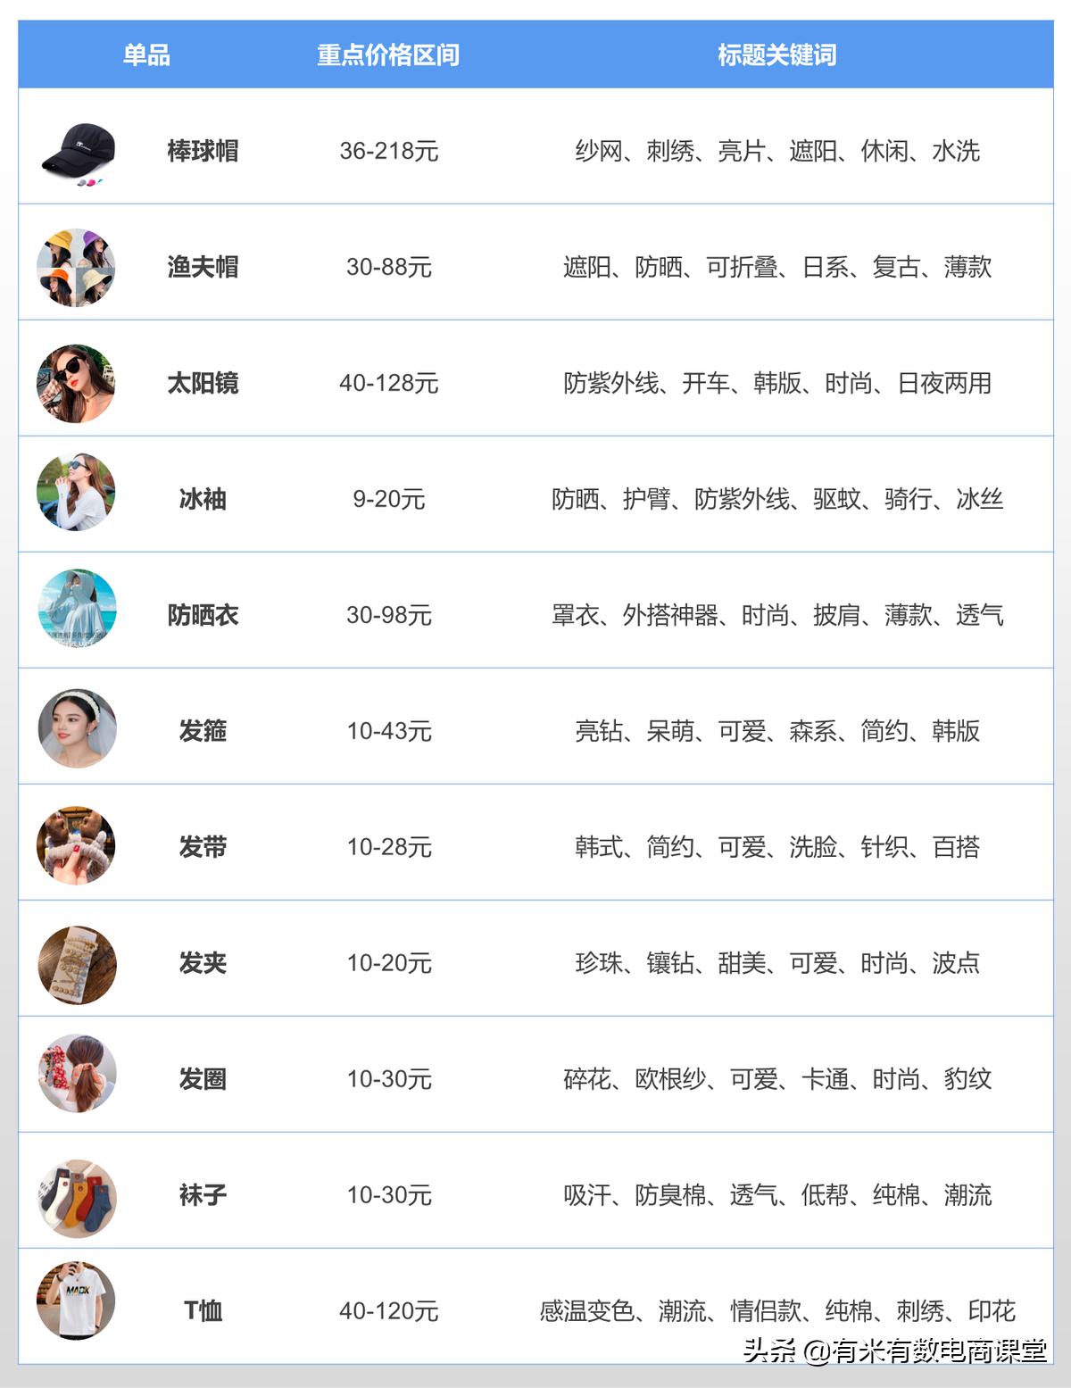Select the 重点价格区间 column header
Viewport: 1071px width, 1388px height.
coord(388,55)
